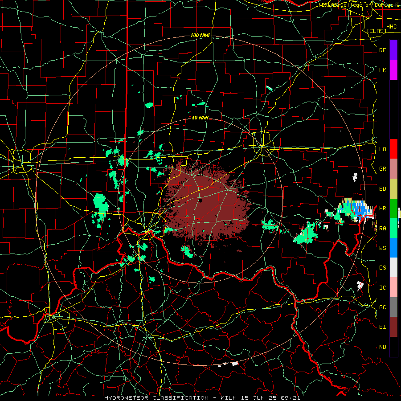Image resolution: width=401 pixels, height=401 pixels.
Task: Click the DS legend label
Action: click(x=383, y=268)
